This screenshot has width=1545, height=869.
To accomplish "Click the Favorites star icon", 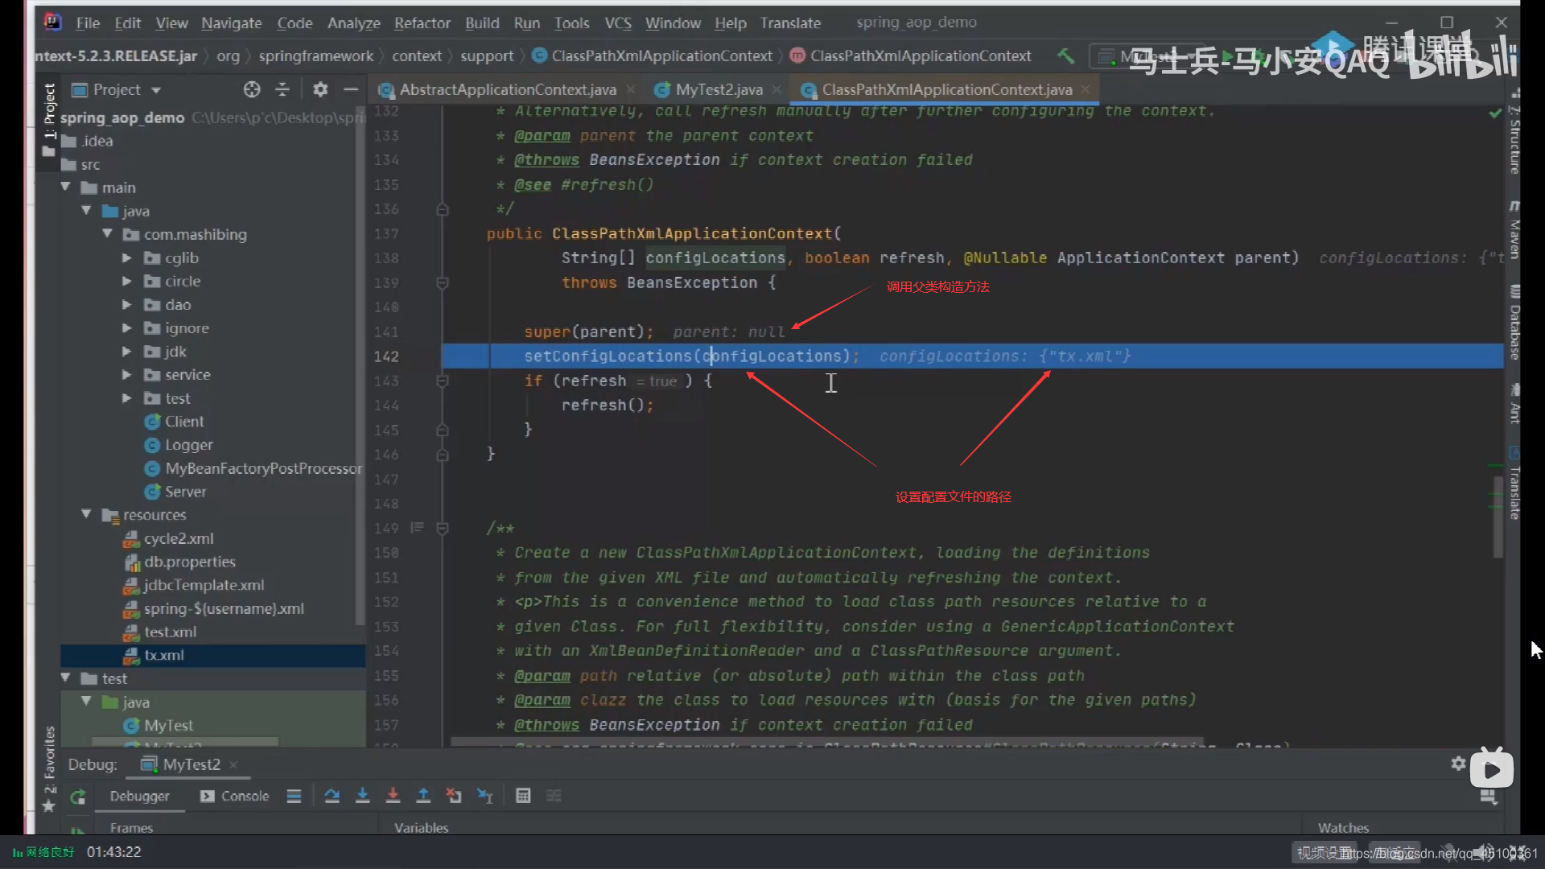I will coord(48,805).
